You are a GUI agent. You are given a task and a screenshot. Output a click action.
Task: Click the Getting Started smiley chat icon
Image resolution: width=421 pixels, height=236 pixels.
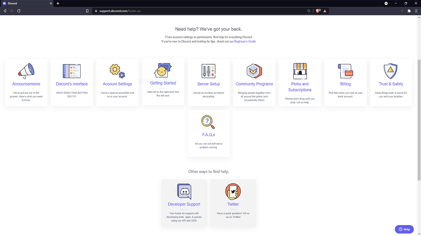pyautogui.click(x=163, y=70)
